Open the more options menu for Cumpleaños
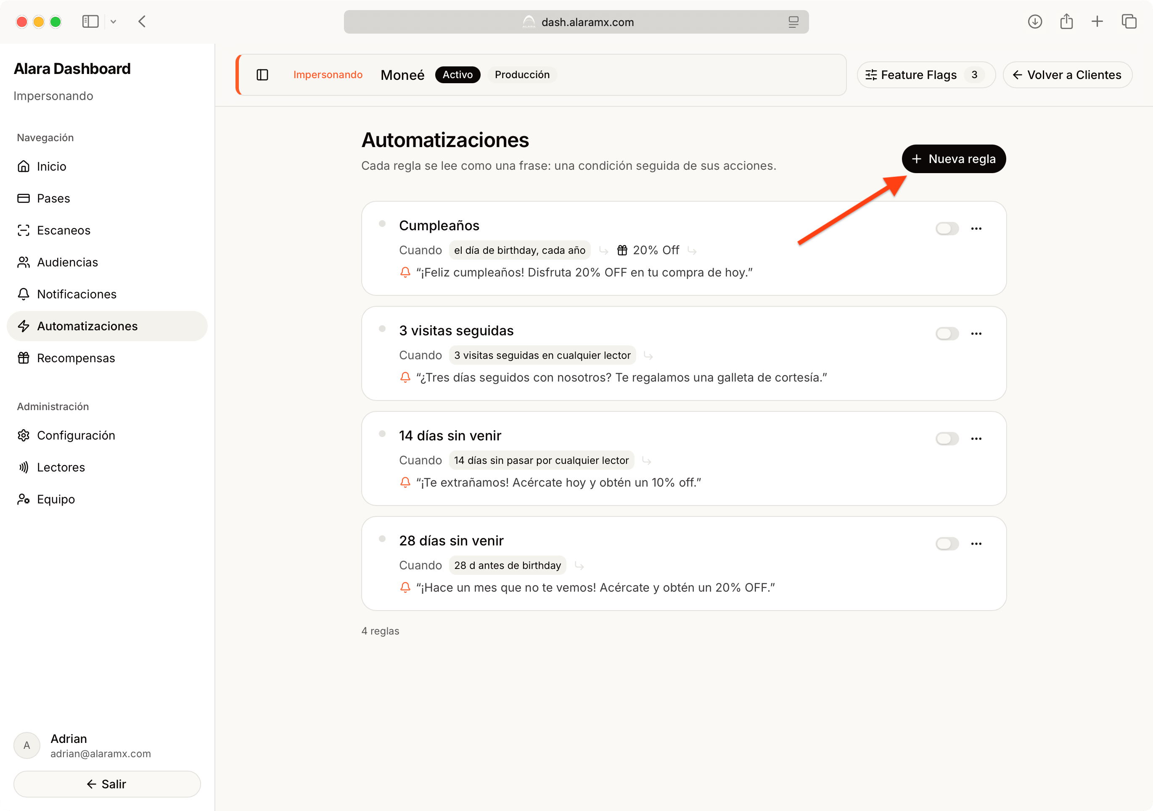This screenshot has width=1153, height=811. pos(976,229)
